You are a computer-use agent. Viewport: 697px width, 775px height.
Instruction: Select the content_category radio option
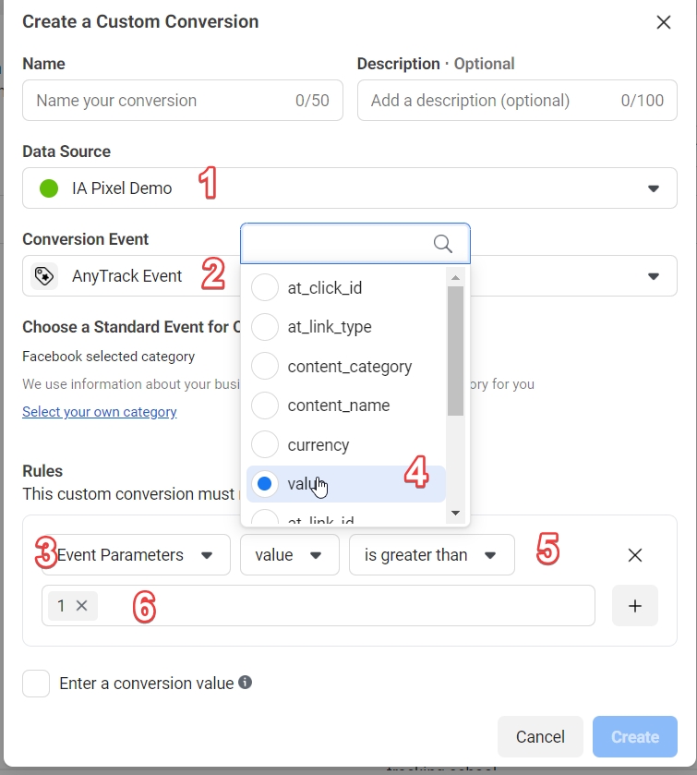(x=265, y=367)
